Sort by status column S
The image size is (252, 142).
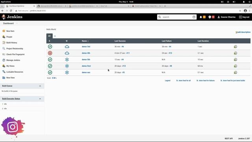49,41
